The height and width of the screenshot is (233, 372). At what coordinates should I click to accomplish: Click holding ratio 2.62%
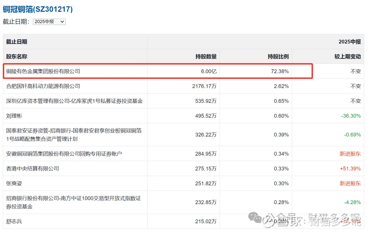pos(281,86)
